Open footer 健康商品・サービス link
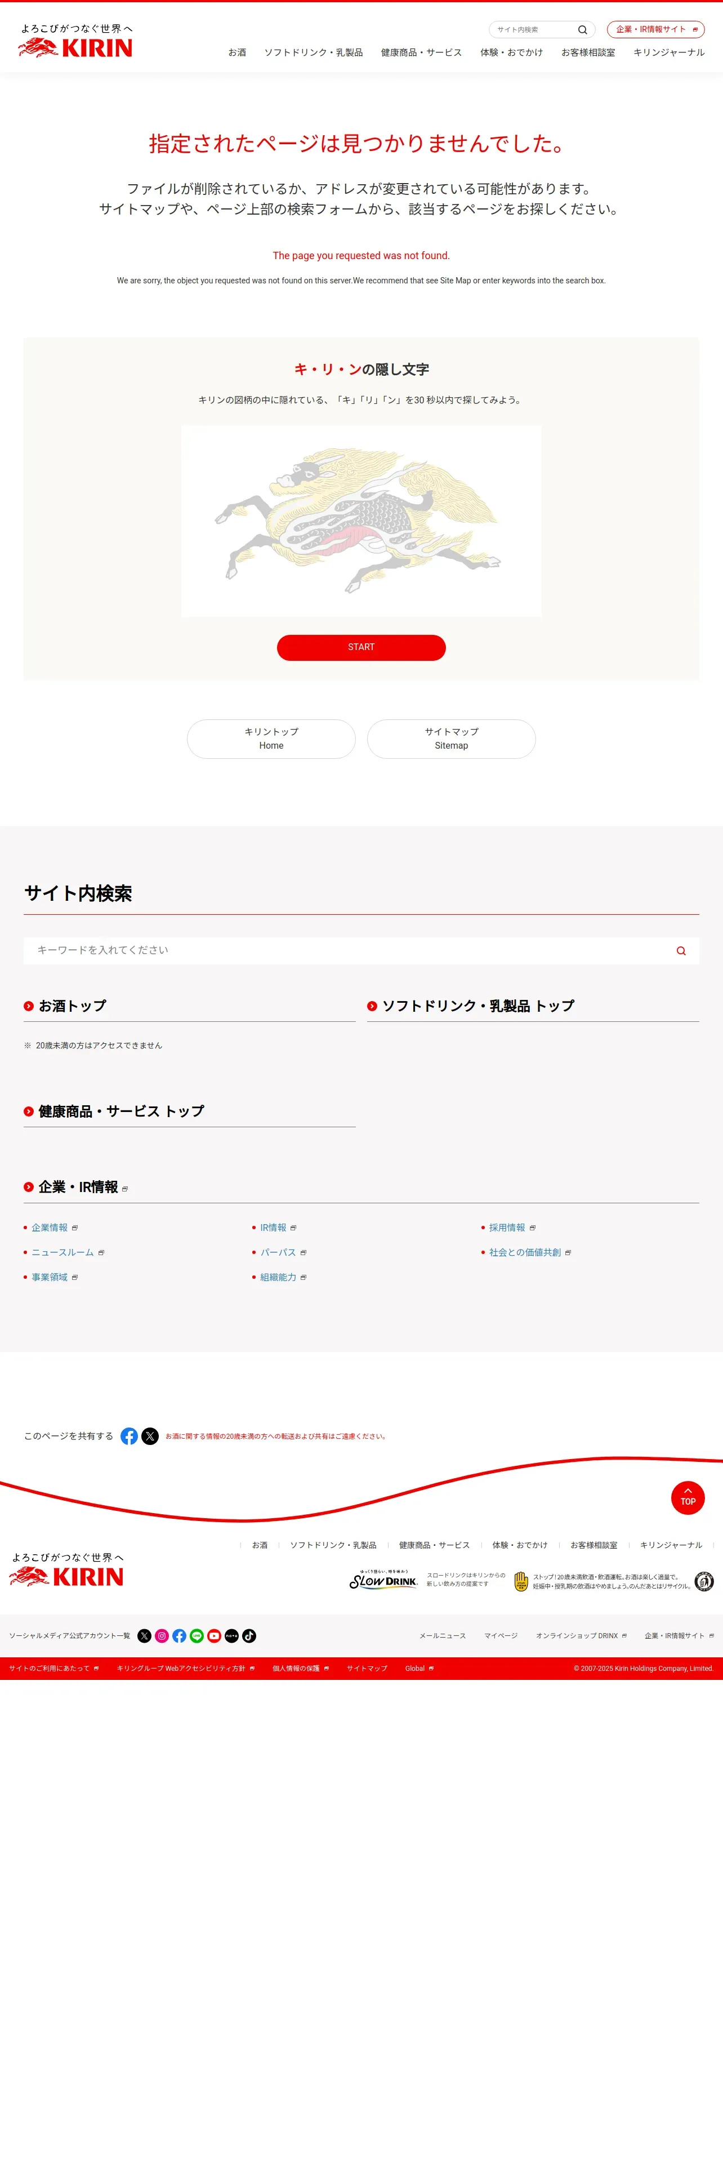The width and height of the screenshot is (723, 2170). tap(434, 1545)
